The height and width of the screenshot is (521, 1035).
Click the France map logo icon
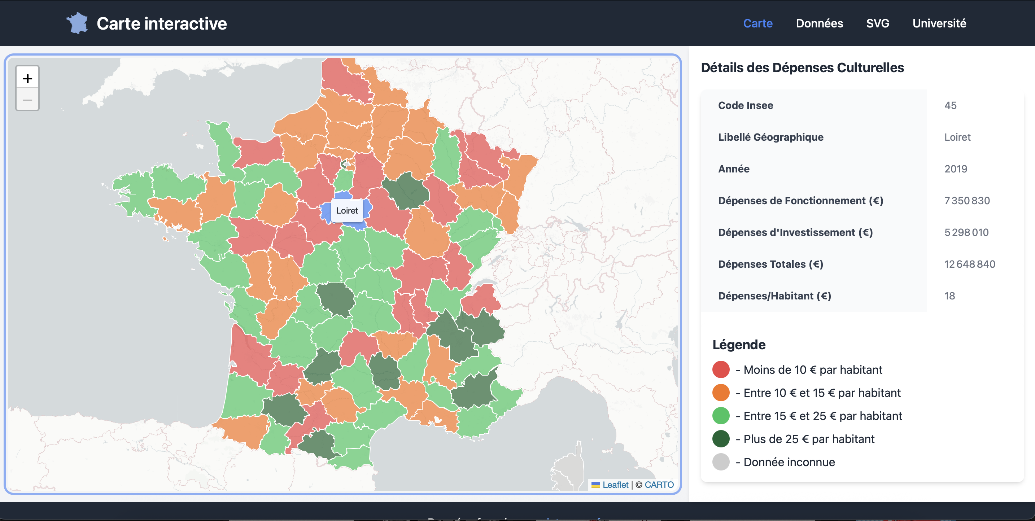[77, 23]
